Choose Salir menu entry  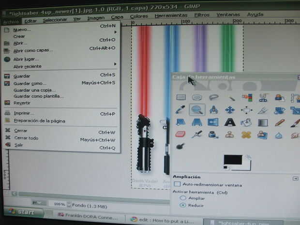coord(61,145)
